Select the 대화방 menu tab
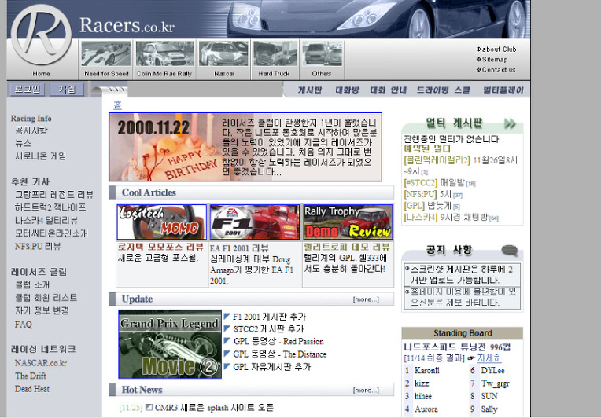Image resolution: width=601 pixels, height=418 pixels. point(347,90)
